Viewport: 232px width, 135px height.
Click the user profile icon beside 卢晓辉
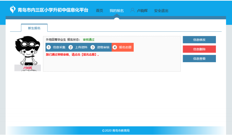pyautogui.click(x=132, y=10)
